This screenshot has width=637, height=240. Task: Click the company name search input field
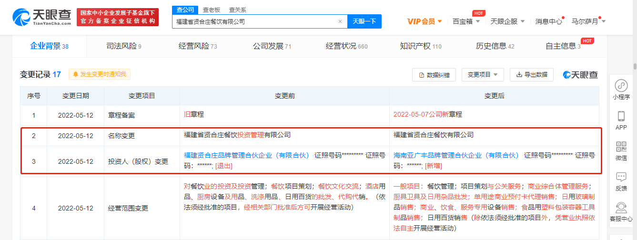click(255, 21)
